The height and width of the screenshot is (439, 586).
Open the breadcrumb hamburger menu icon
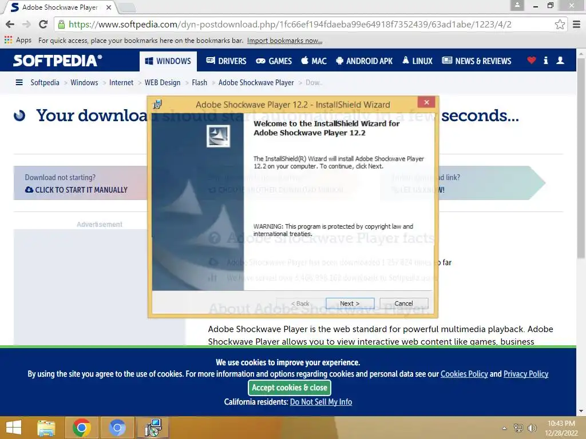pyautogui.click(x=19, y=82)
